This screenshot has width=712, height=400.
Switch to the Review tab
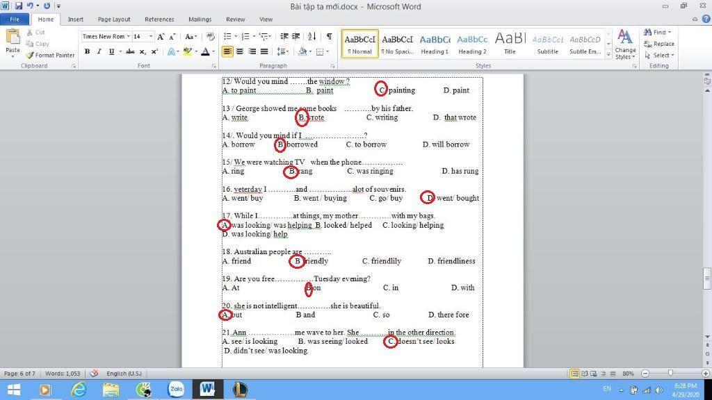(235, 19)
